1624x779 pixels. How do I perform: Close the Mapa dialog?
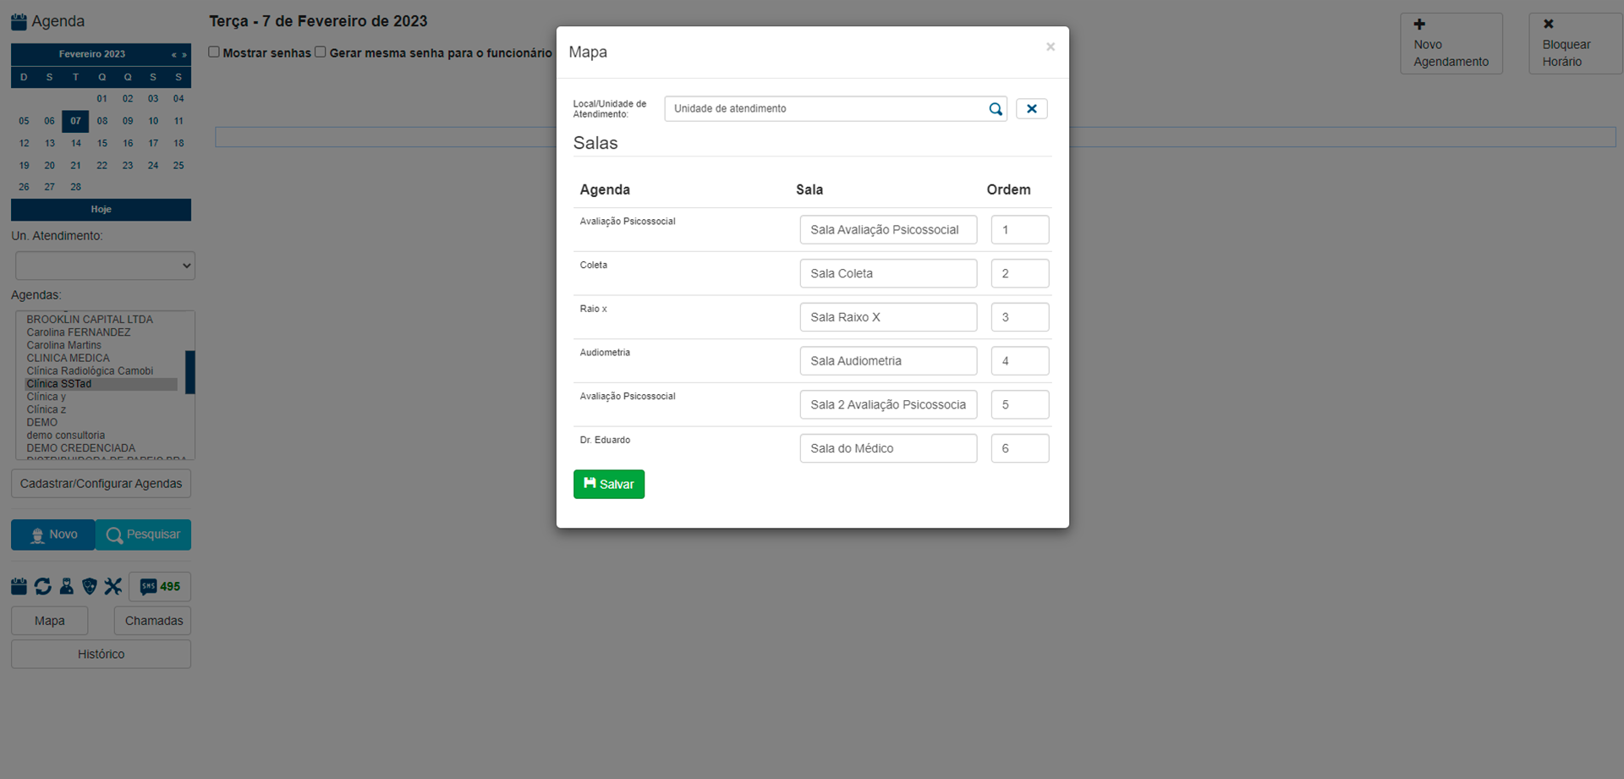tap(1050, 47)
